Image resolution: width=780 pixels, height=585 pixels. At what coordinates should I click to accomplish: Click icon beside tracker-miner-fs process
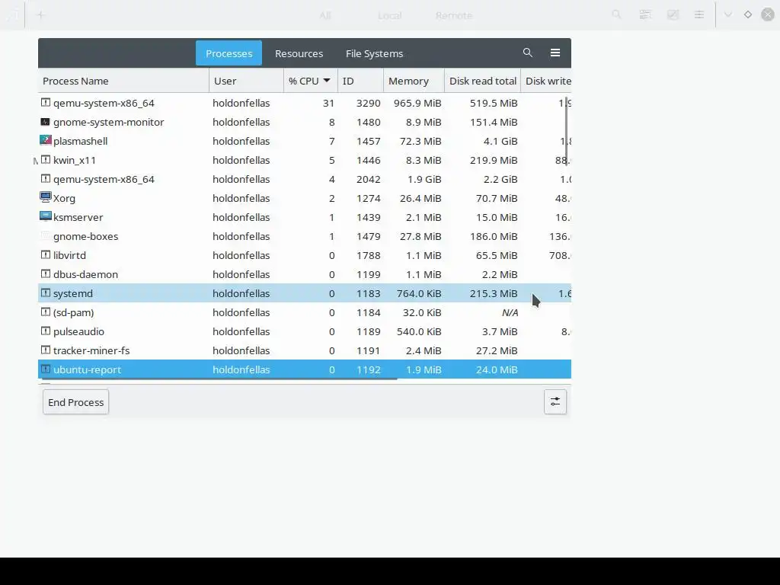(45, 350)
